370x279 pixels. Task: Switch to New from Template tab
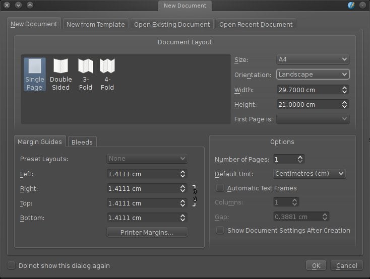point(96,24)
